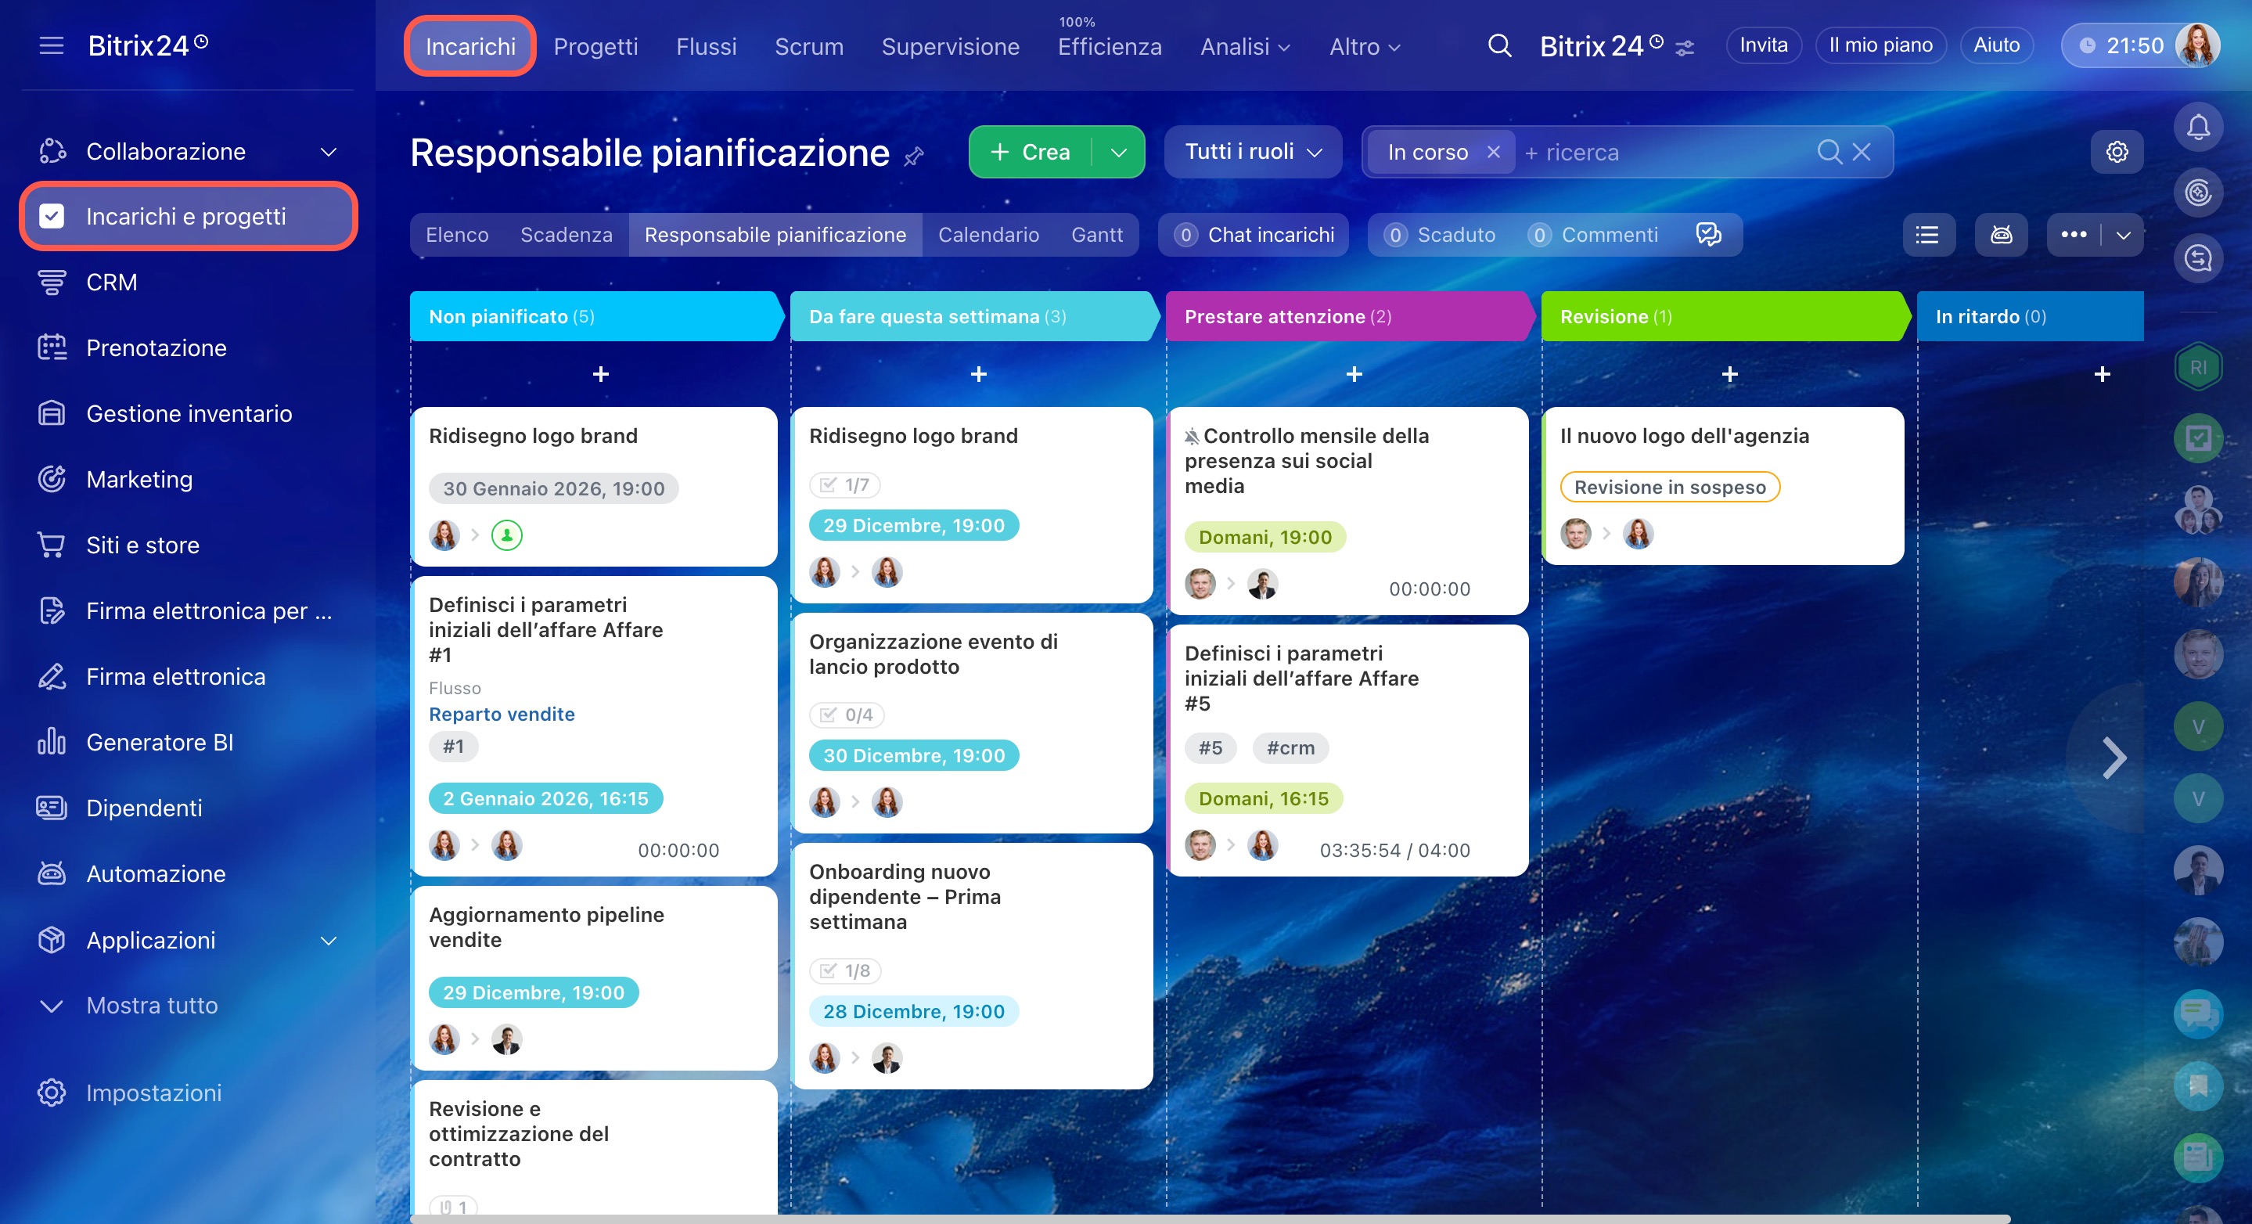Click the Kanban settings gear icon
2252x1224 pixels.
(x=2117, y=152)
